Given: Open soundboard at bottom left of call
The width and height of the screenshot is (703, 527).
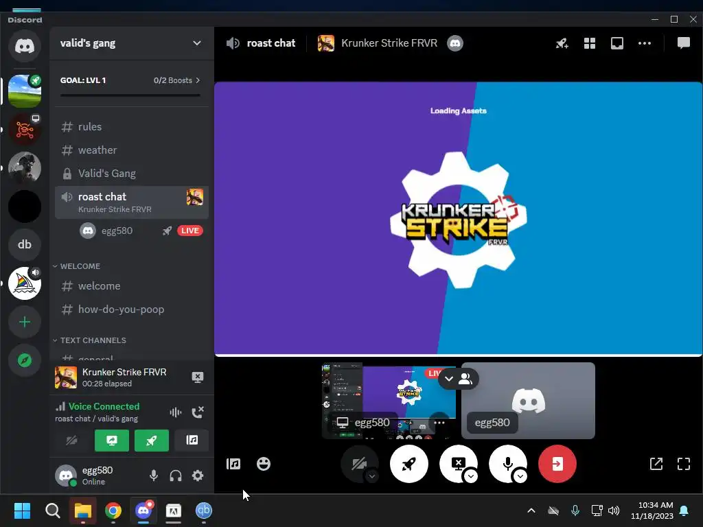Looking at the screenshot, I should pos(233,464).
